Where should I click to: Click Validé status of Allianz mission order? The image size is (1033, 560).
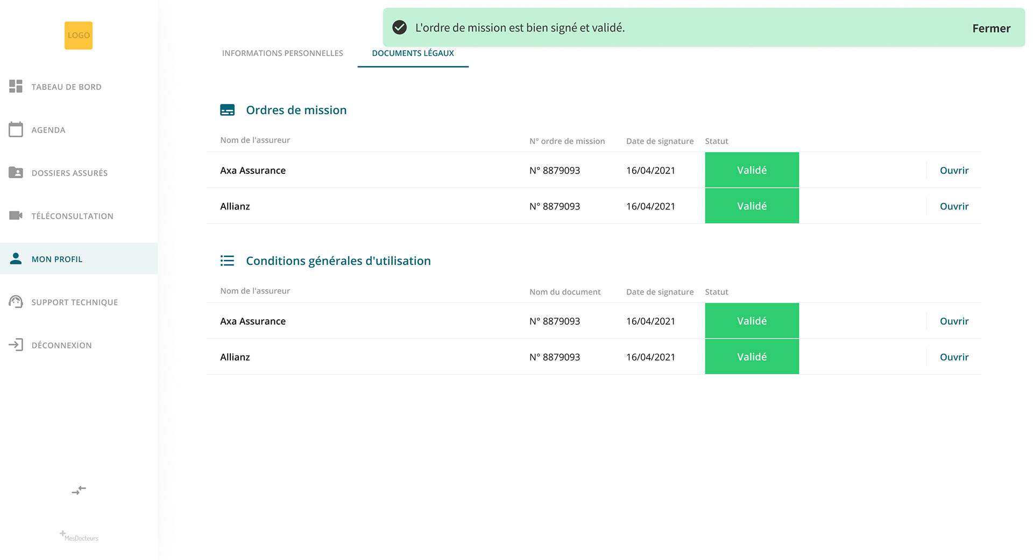[x=752, y=206]
